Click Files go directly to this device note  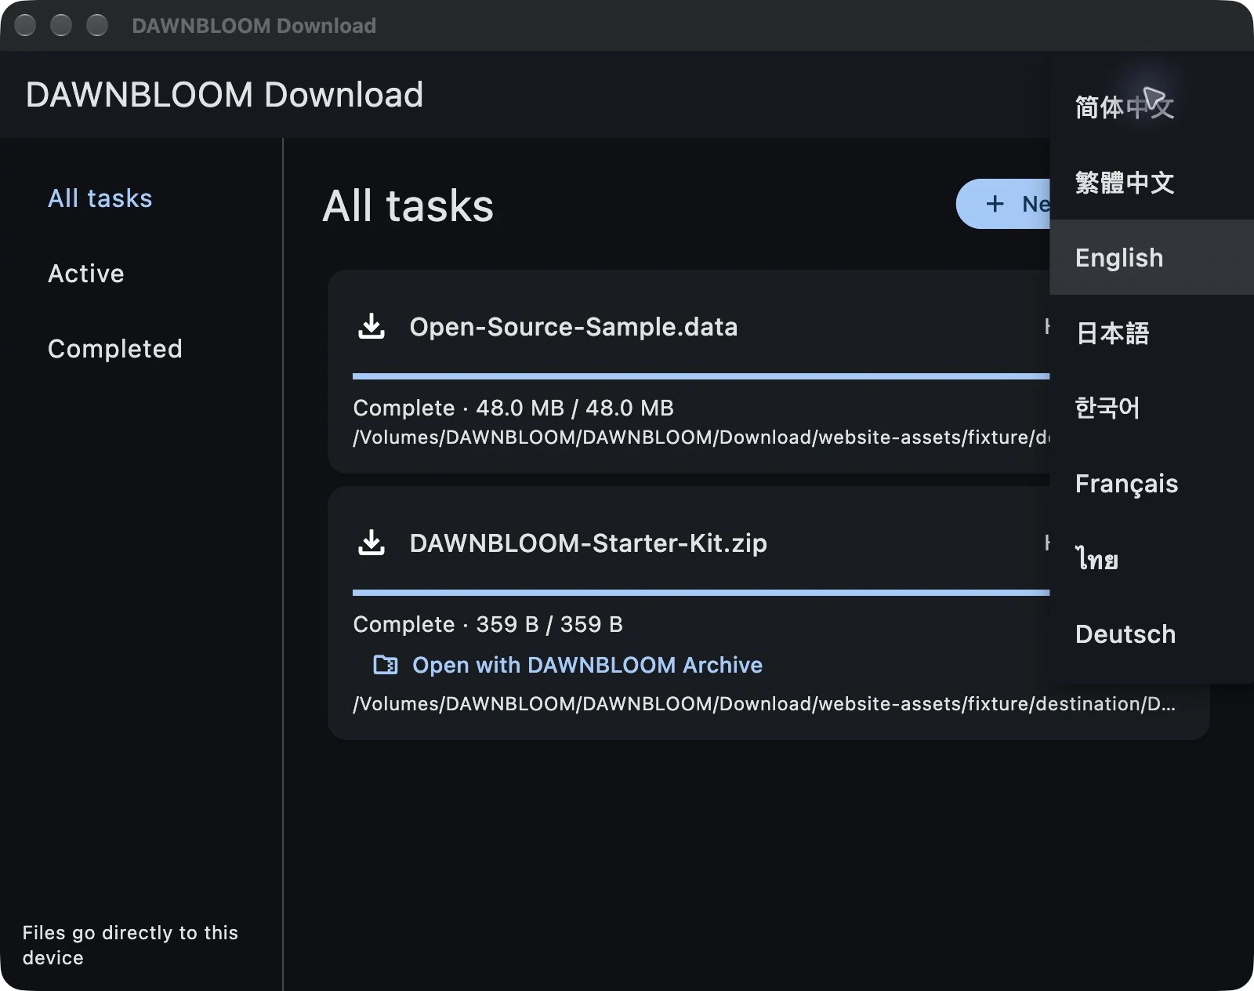[x=130, y=945]
